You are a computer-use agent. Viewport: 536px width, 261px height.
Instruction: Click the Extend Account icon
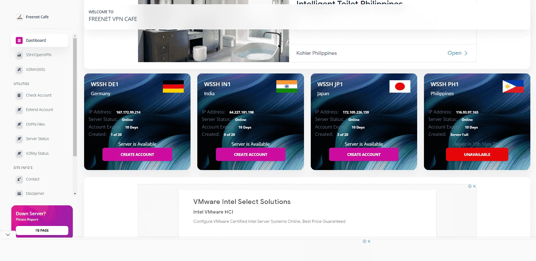(19, 110)
